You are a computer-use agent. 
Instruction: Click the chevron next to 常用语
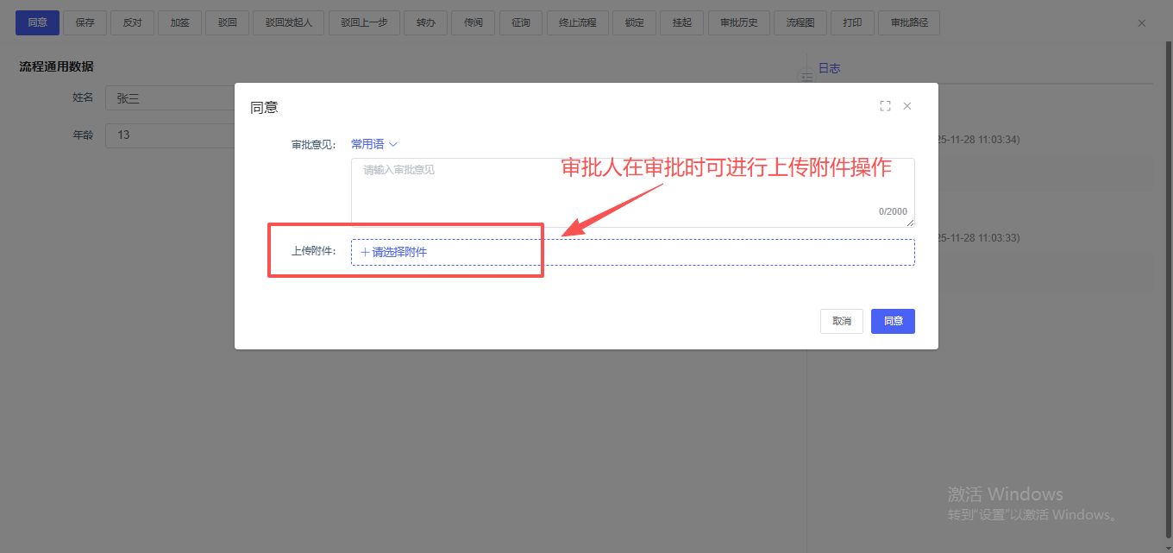pyautogui.click(x=393, y=144)
